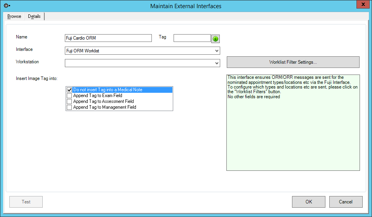The width and height of the screenshot is (372, 217).
Task: Open the Interface dropdown list
Action: (x=217, y=51)
